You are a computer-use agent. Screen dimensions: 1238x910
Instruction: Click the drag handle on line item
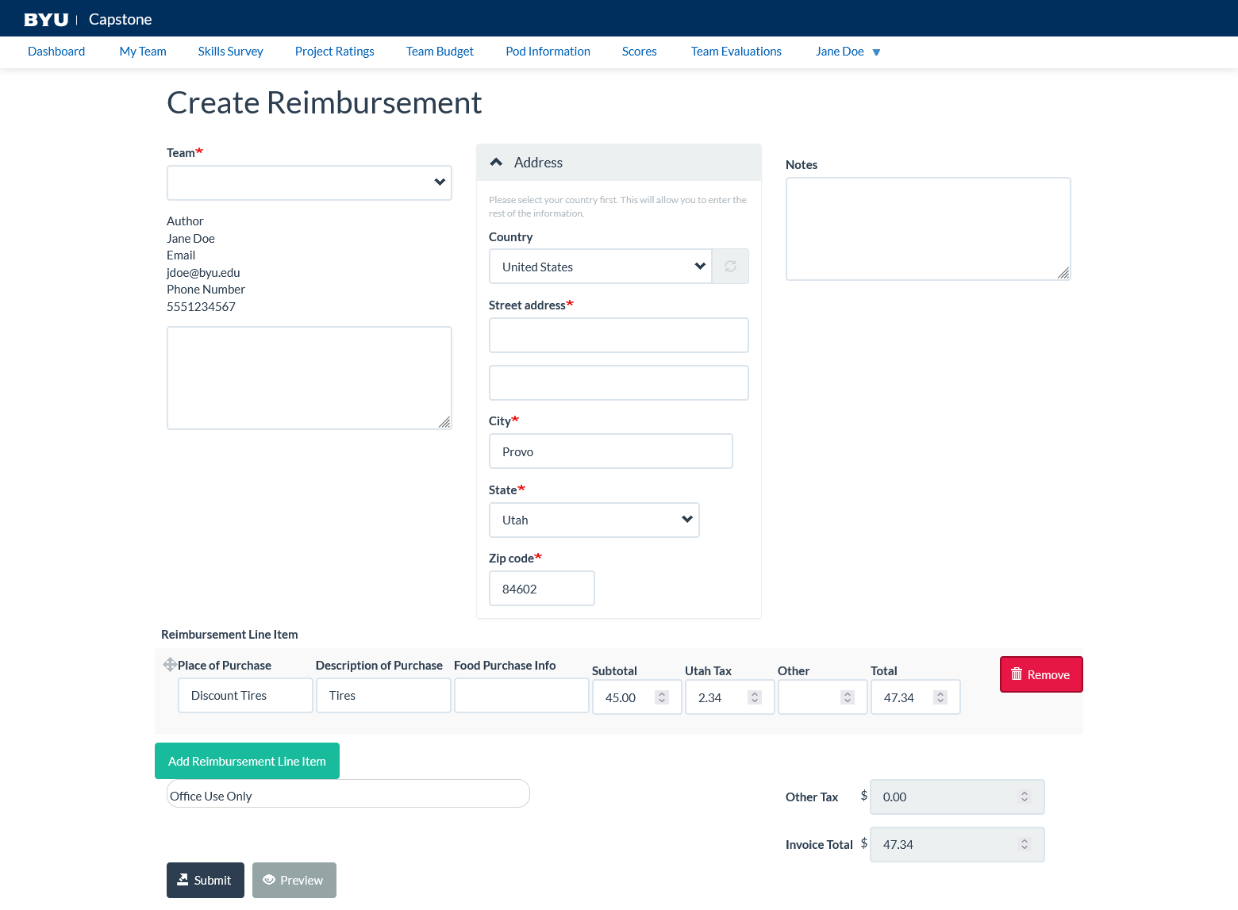[170, 665]
